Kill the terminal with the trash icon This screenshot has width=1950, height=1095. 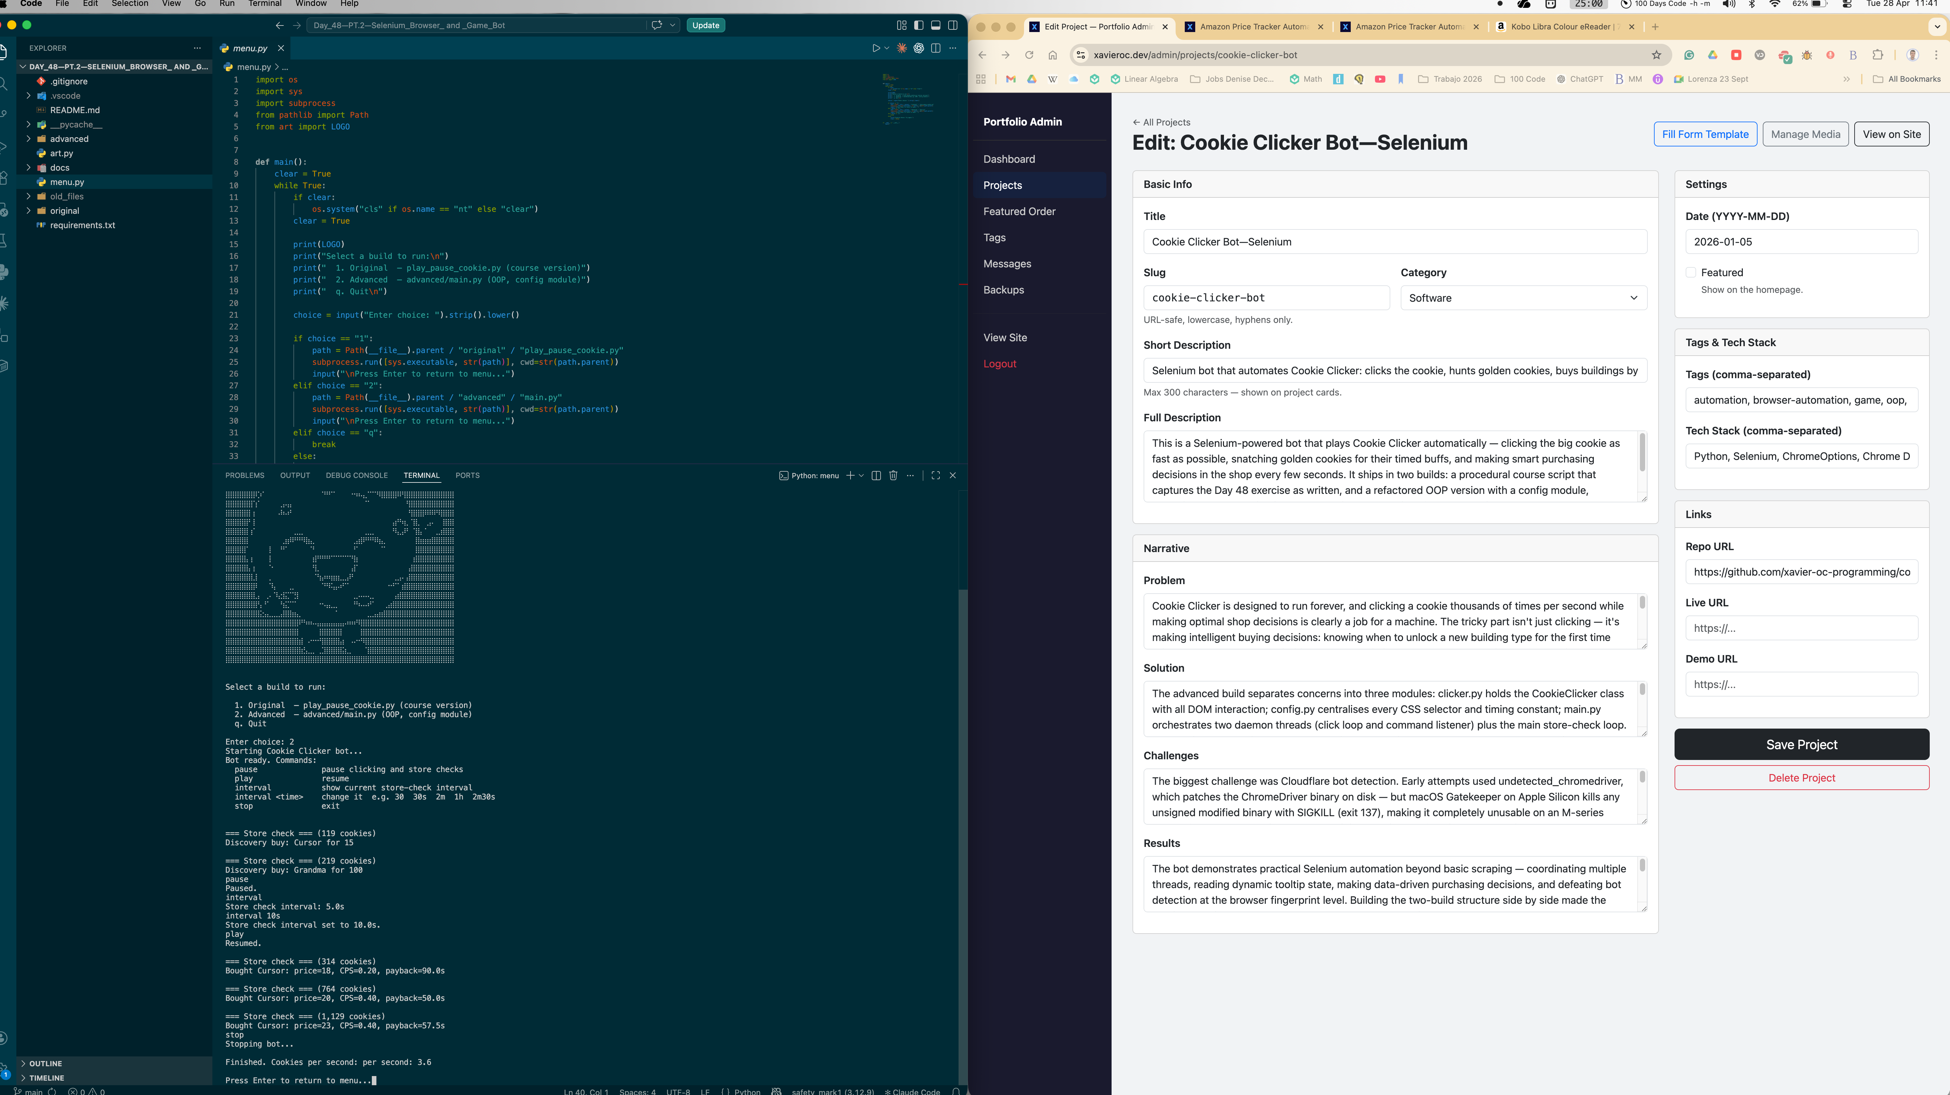[893, 476]
